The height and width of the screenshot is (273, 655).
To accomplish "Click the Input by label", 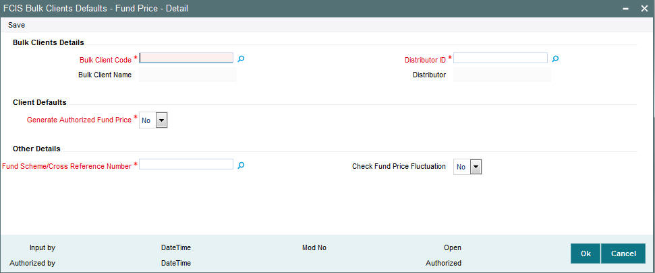I will [42, 247].
